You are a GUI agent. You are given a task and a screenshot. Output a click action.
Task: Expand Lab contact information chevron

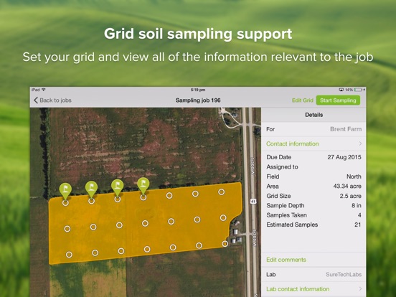tap(360, 288)
